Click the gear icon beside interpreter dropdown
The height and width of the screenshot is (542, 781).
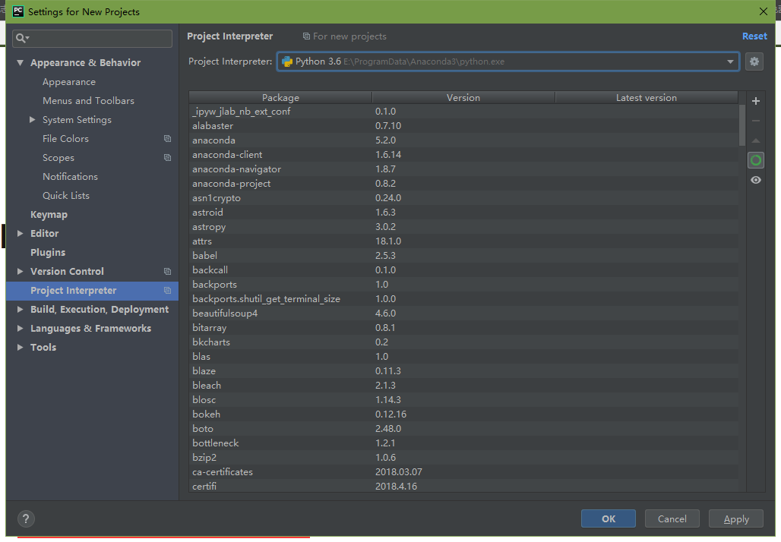[754, 61]
